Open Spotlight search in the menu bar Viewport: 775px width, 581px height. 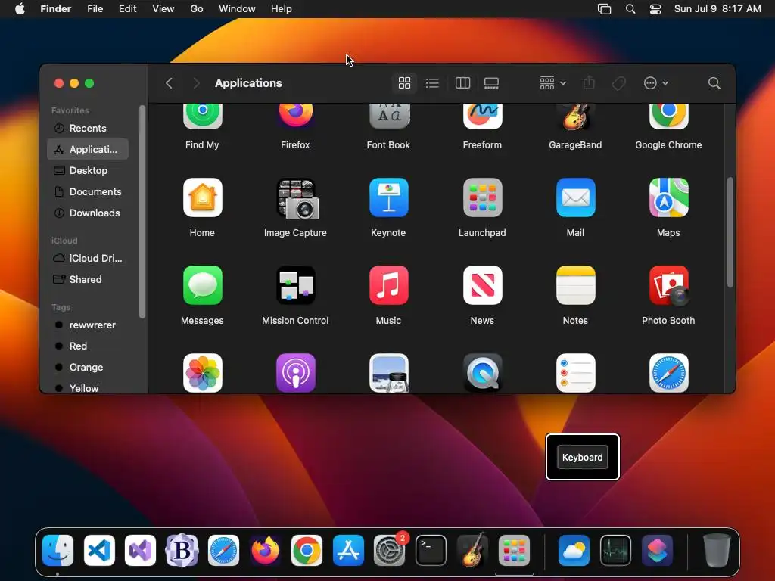[630, 9]
